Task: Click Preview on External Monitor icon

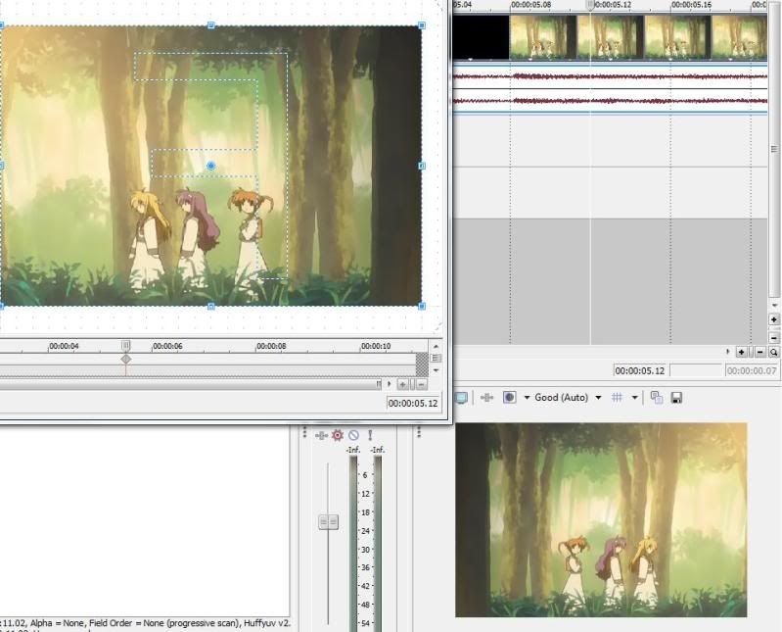Action: [462, 398]
